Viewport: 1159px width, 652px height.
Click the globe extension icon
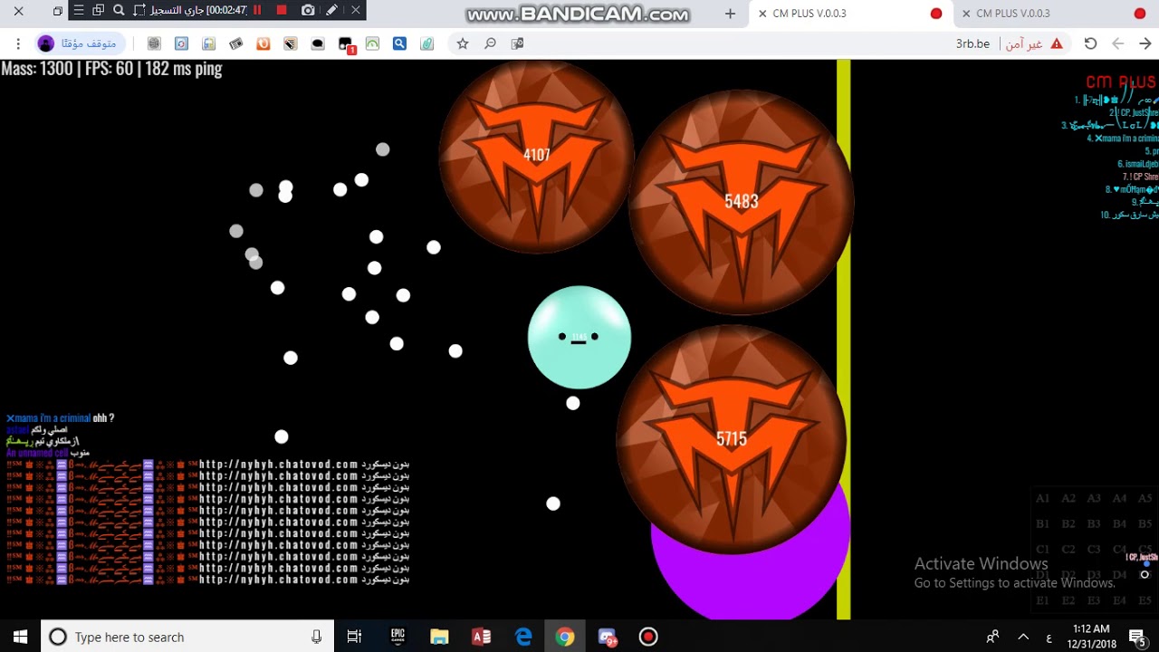point(154,43)
